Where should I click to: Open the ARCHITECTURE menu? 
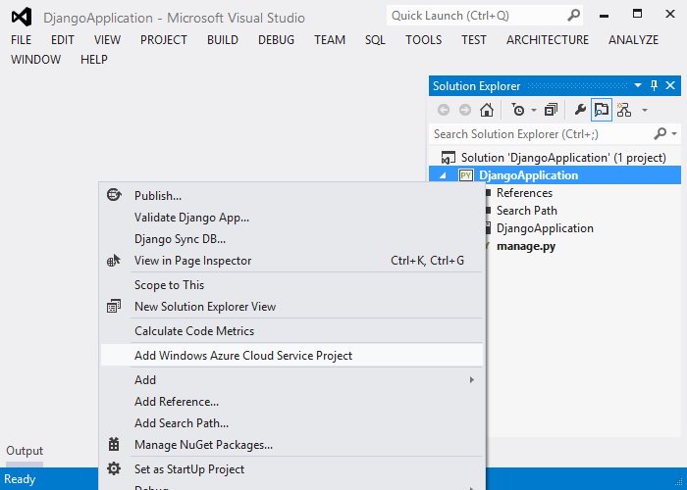[548, 40]
